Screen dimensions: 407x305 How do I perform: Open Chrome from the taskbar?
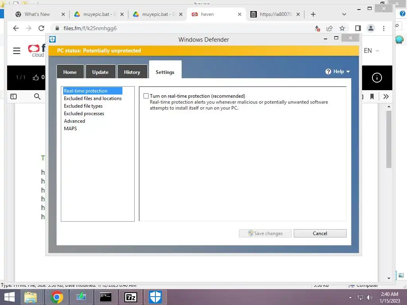[x=57, y=297]
